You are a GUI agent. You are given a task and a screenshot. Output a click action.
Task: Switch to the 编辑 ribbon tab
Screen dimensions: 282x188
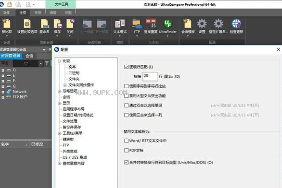(x=53, y=13)
